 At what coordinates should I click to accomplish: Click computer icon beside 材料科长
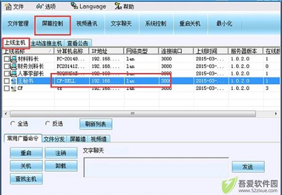13,59
